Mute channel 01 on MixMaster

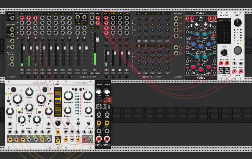pos(22,70)
